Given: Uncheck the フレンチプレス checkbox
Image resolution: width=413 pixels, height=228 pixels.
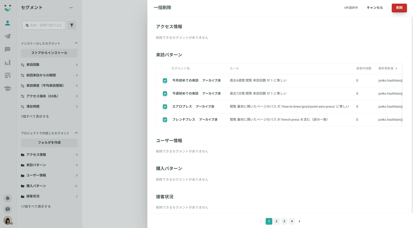Looking at the screenshot, I should (x=165, y=119).
